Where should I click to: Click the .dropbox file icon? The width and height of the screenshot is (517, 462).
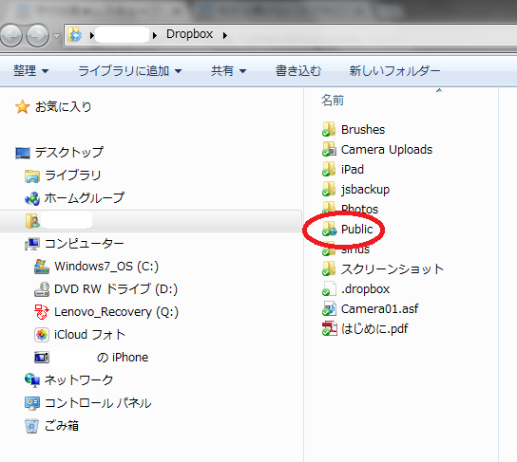pyautogui.click(x=329, y=289)
